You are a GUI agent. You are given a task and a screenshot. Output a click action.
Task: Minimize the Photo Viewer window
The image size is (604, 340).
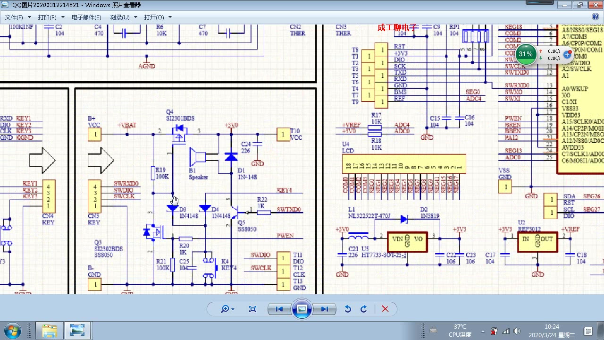pyautogui.click(x=563, y=5)
